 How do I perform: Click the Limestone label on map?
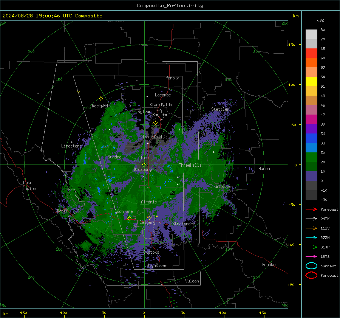pos(71,146)
